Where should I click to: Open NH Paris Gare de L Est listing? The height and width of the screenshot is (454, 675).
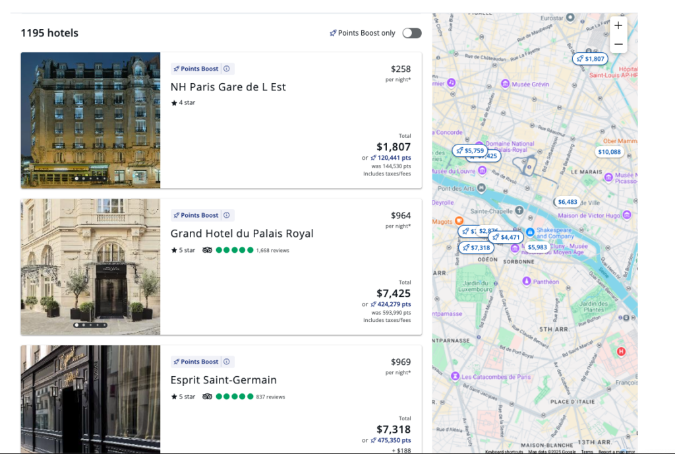(228, 87)
